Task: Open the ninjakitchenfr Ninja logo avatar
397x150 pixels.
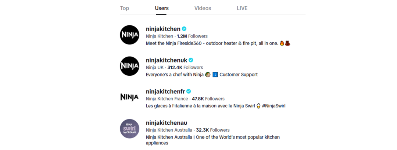Action: click(129, 97)
